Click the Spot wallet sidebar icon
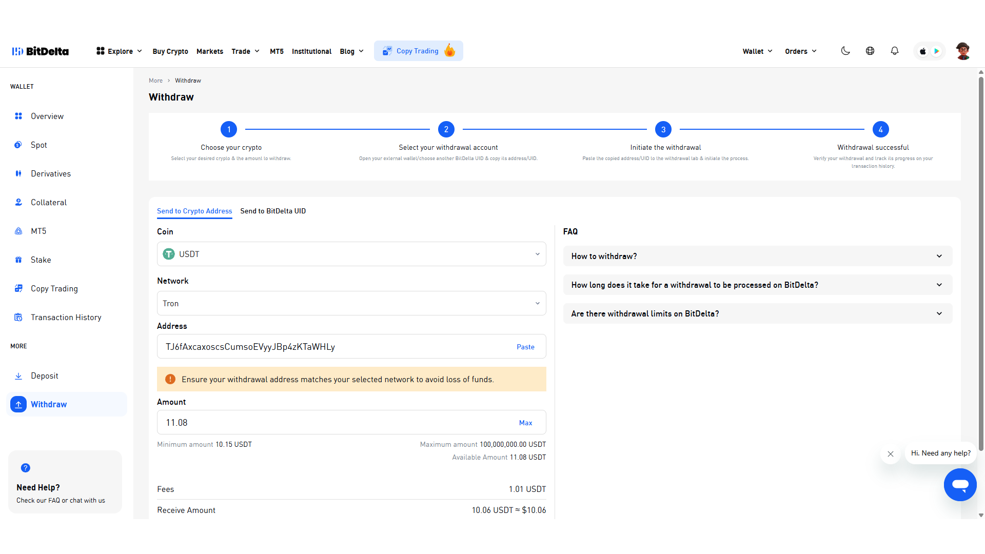 [x=18, y=145]
